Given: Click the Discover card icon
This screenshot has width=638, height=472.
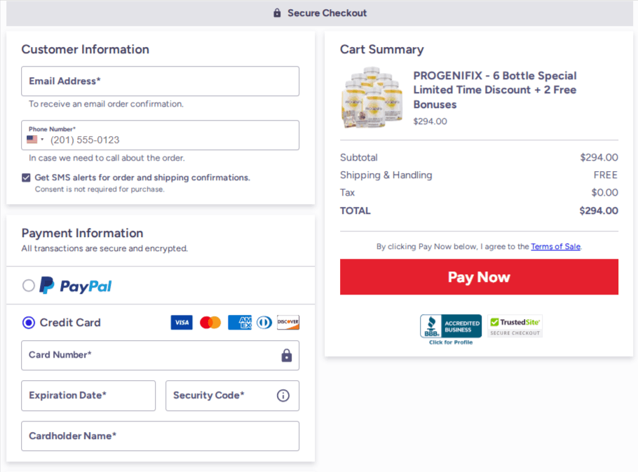Looking at the screenshot, I should coord(287,322).
